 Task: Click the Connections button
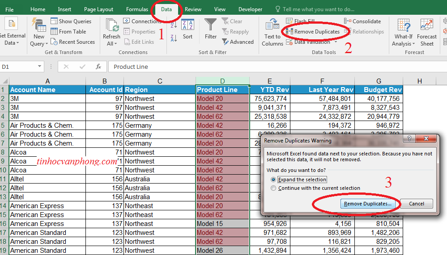coord(142,21)
